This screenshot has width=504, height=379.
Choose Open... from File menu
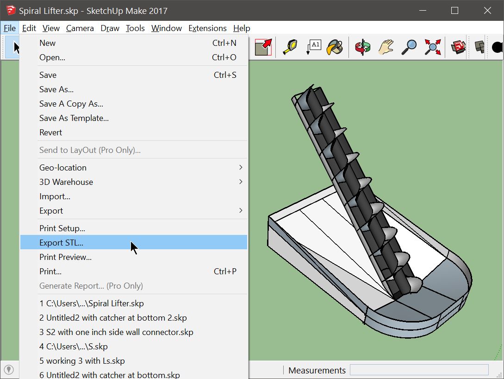point(134,57)
